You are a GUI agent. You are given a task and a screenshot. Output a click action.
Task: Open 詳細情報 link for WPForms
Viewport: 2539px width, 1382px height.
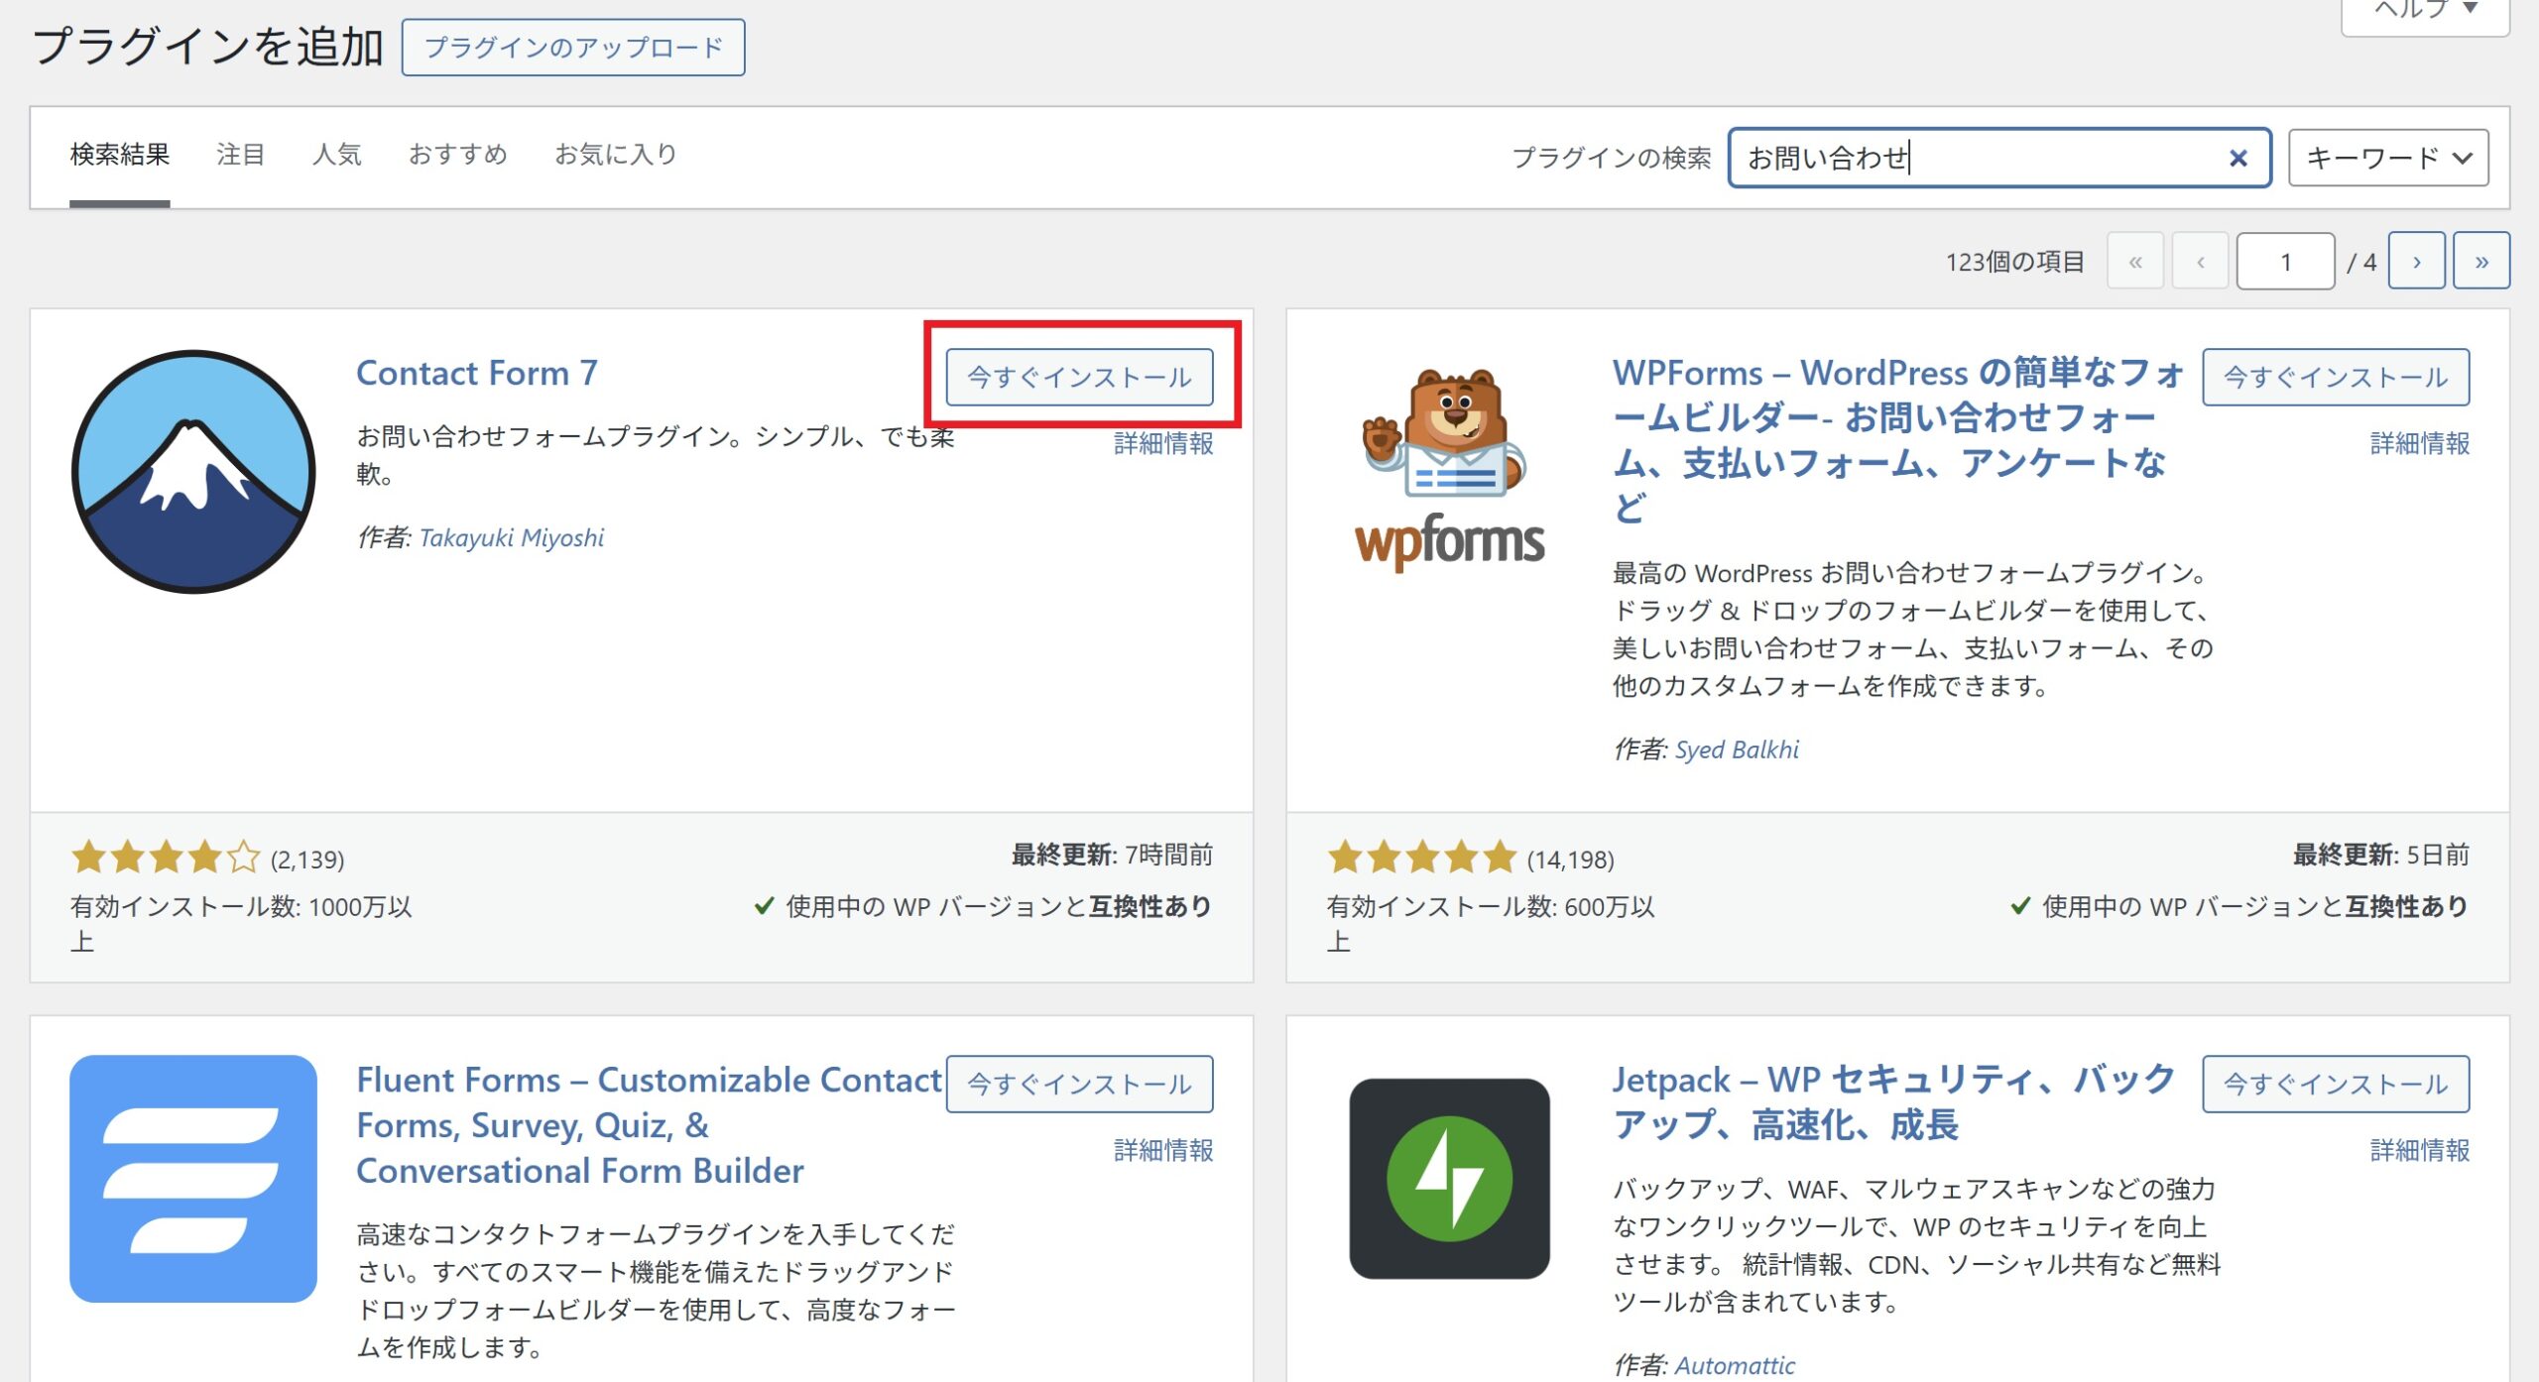[2419, 443]
